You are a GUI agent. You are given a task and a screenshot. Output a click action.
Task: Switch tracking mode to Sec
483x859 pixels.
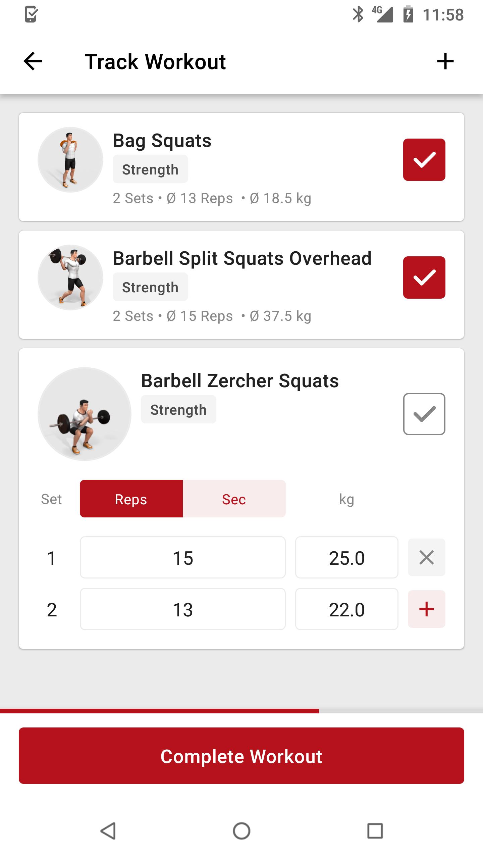click(234, 499)
